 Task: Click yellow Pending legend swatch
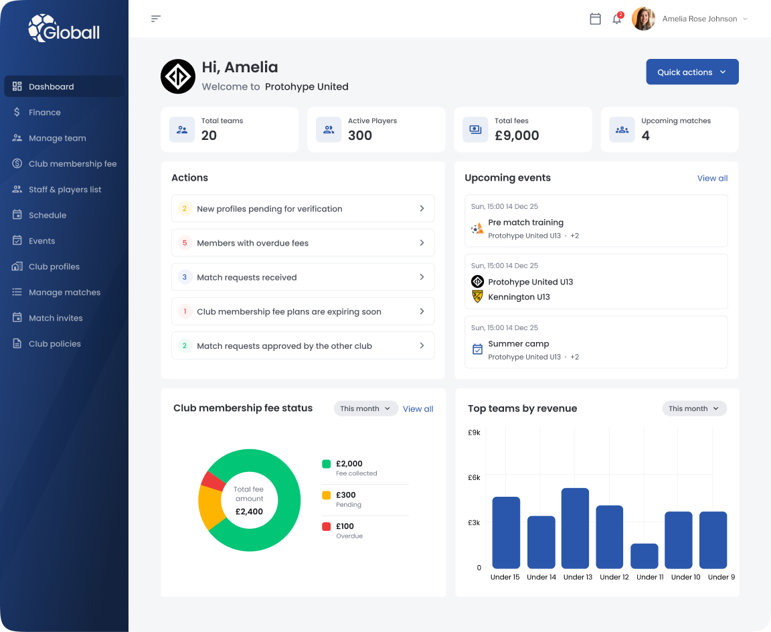(326, 495)
